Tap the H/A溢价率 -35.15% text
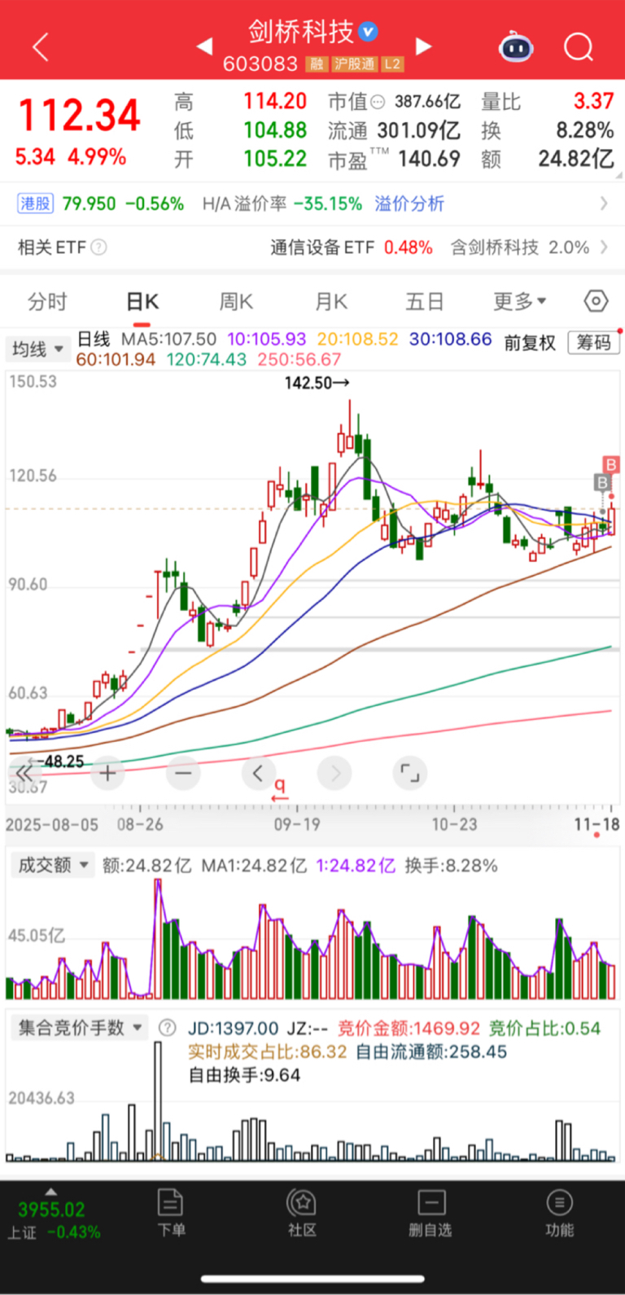The height and width of the screenshot is (1295, 625). tap(282, 204)
